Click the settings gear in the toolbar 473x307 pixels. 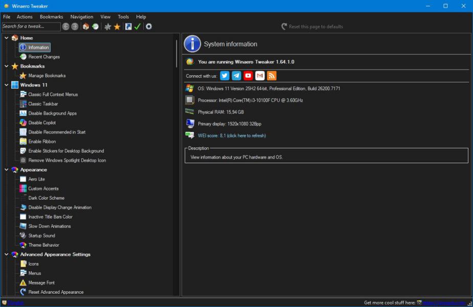point(149,27)
